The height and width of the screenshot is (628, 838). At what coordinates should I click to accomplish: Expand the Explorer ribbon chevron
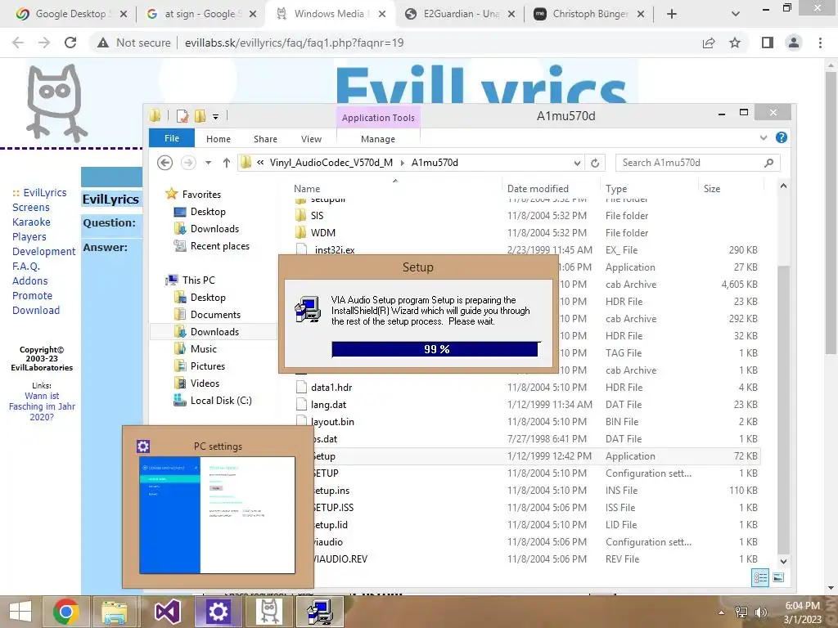click(764, 137)
